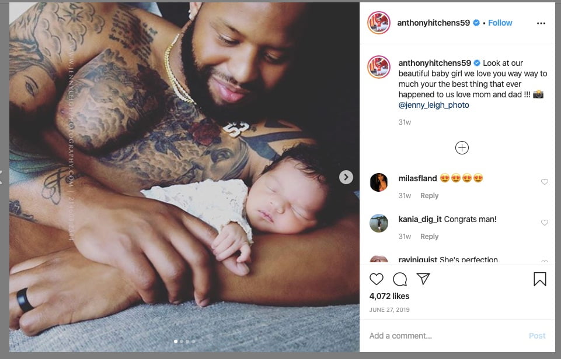Open the comment speech bubble icon

(x=400, y=279)
